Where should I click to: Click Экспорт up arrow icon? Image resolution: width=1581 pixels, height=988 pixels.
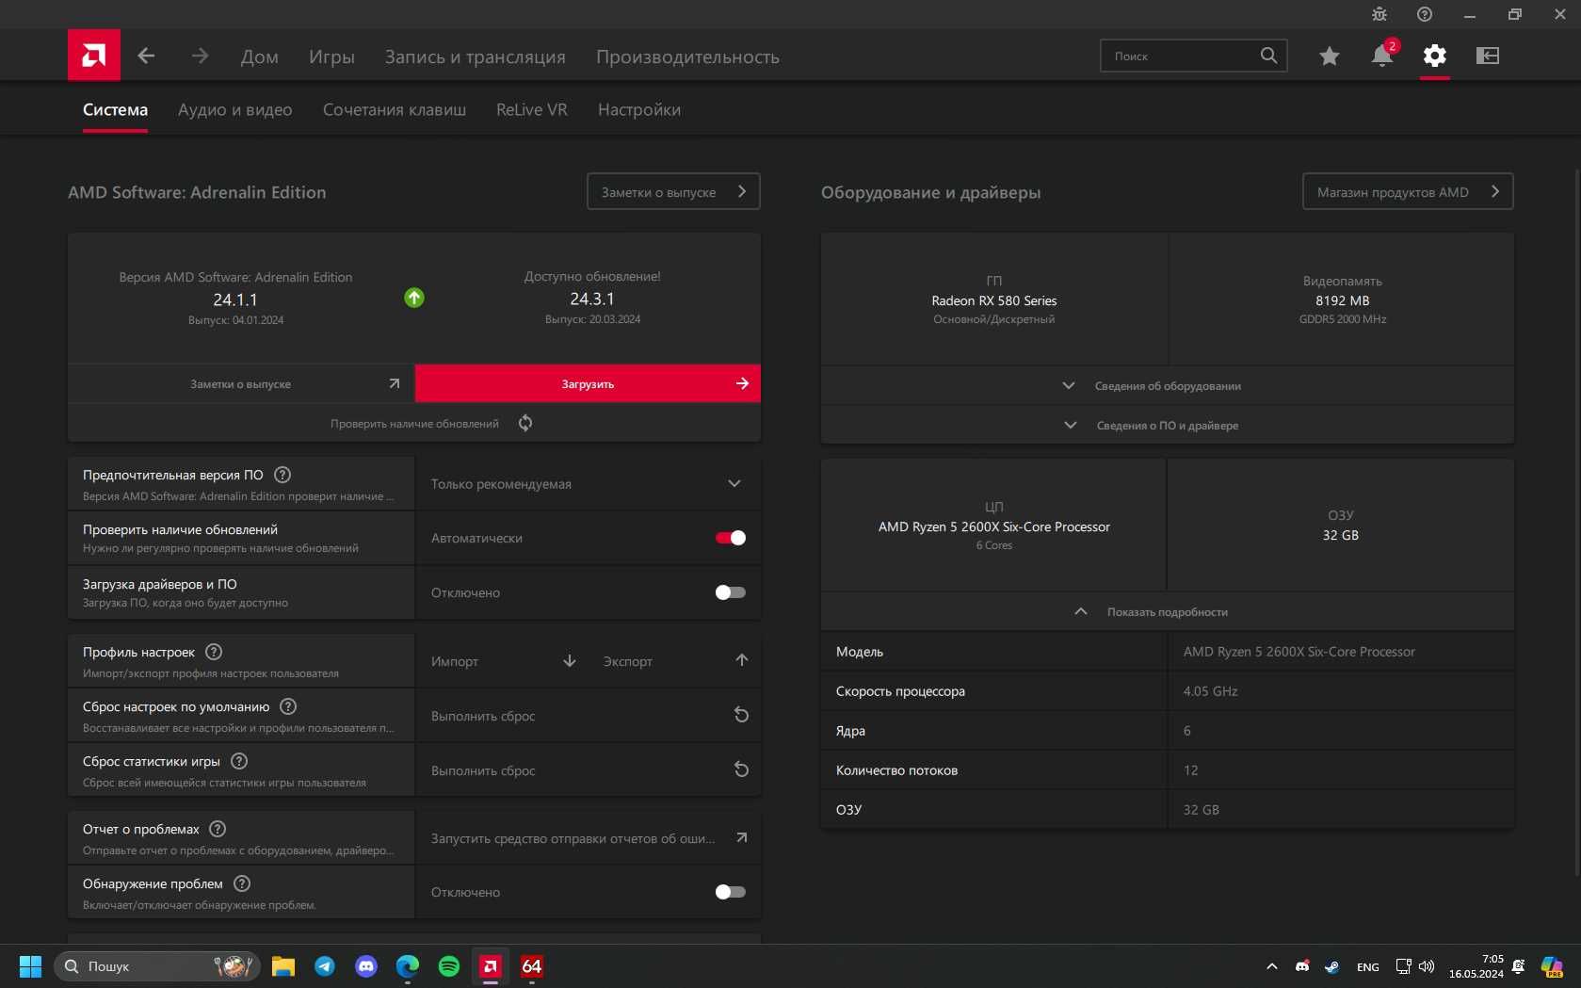click(x=742, y=660)
